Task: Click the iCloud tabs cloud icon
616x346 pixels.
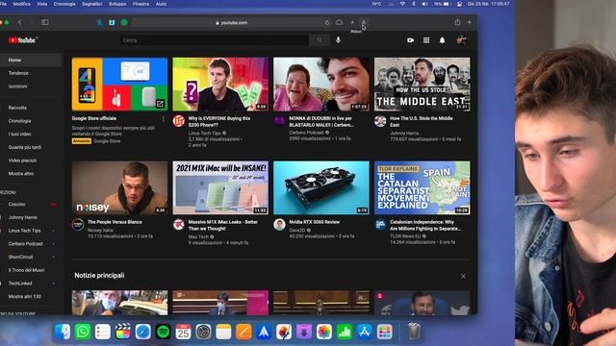Action: click(x=339, y=22)
